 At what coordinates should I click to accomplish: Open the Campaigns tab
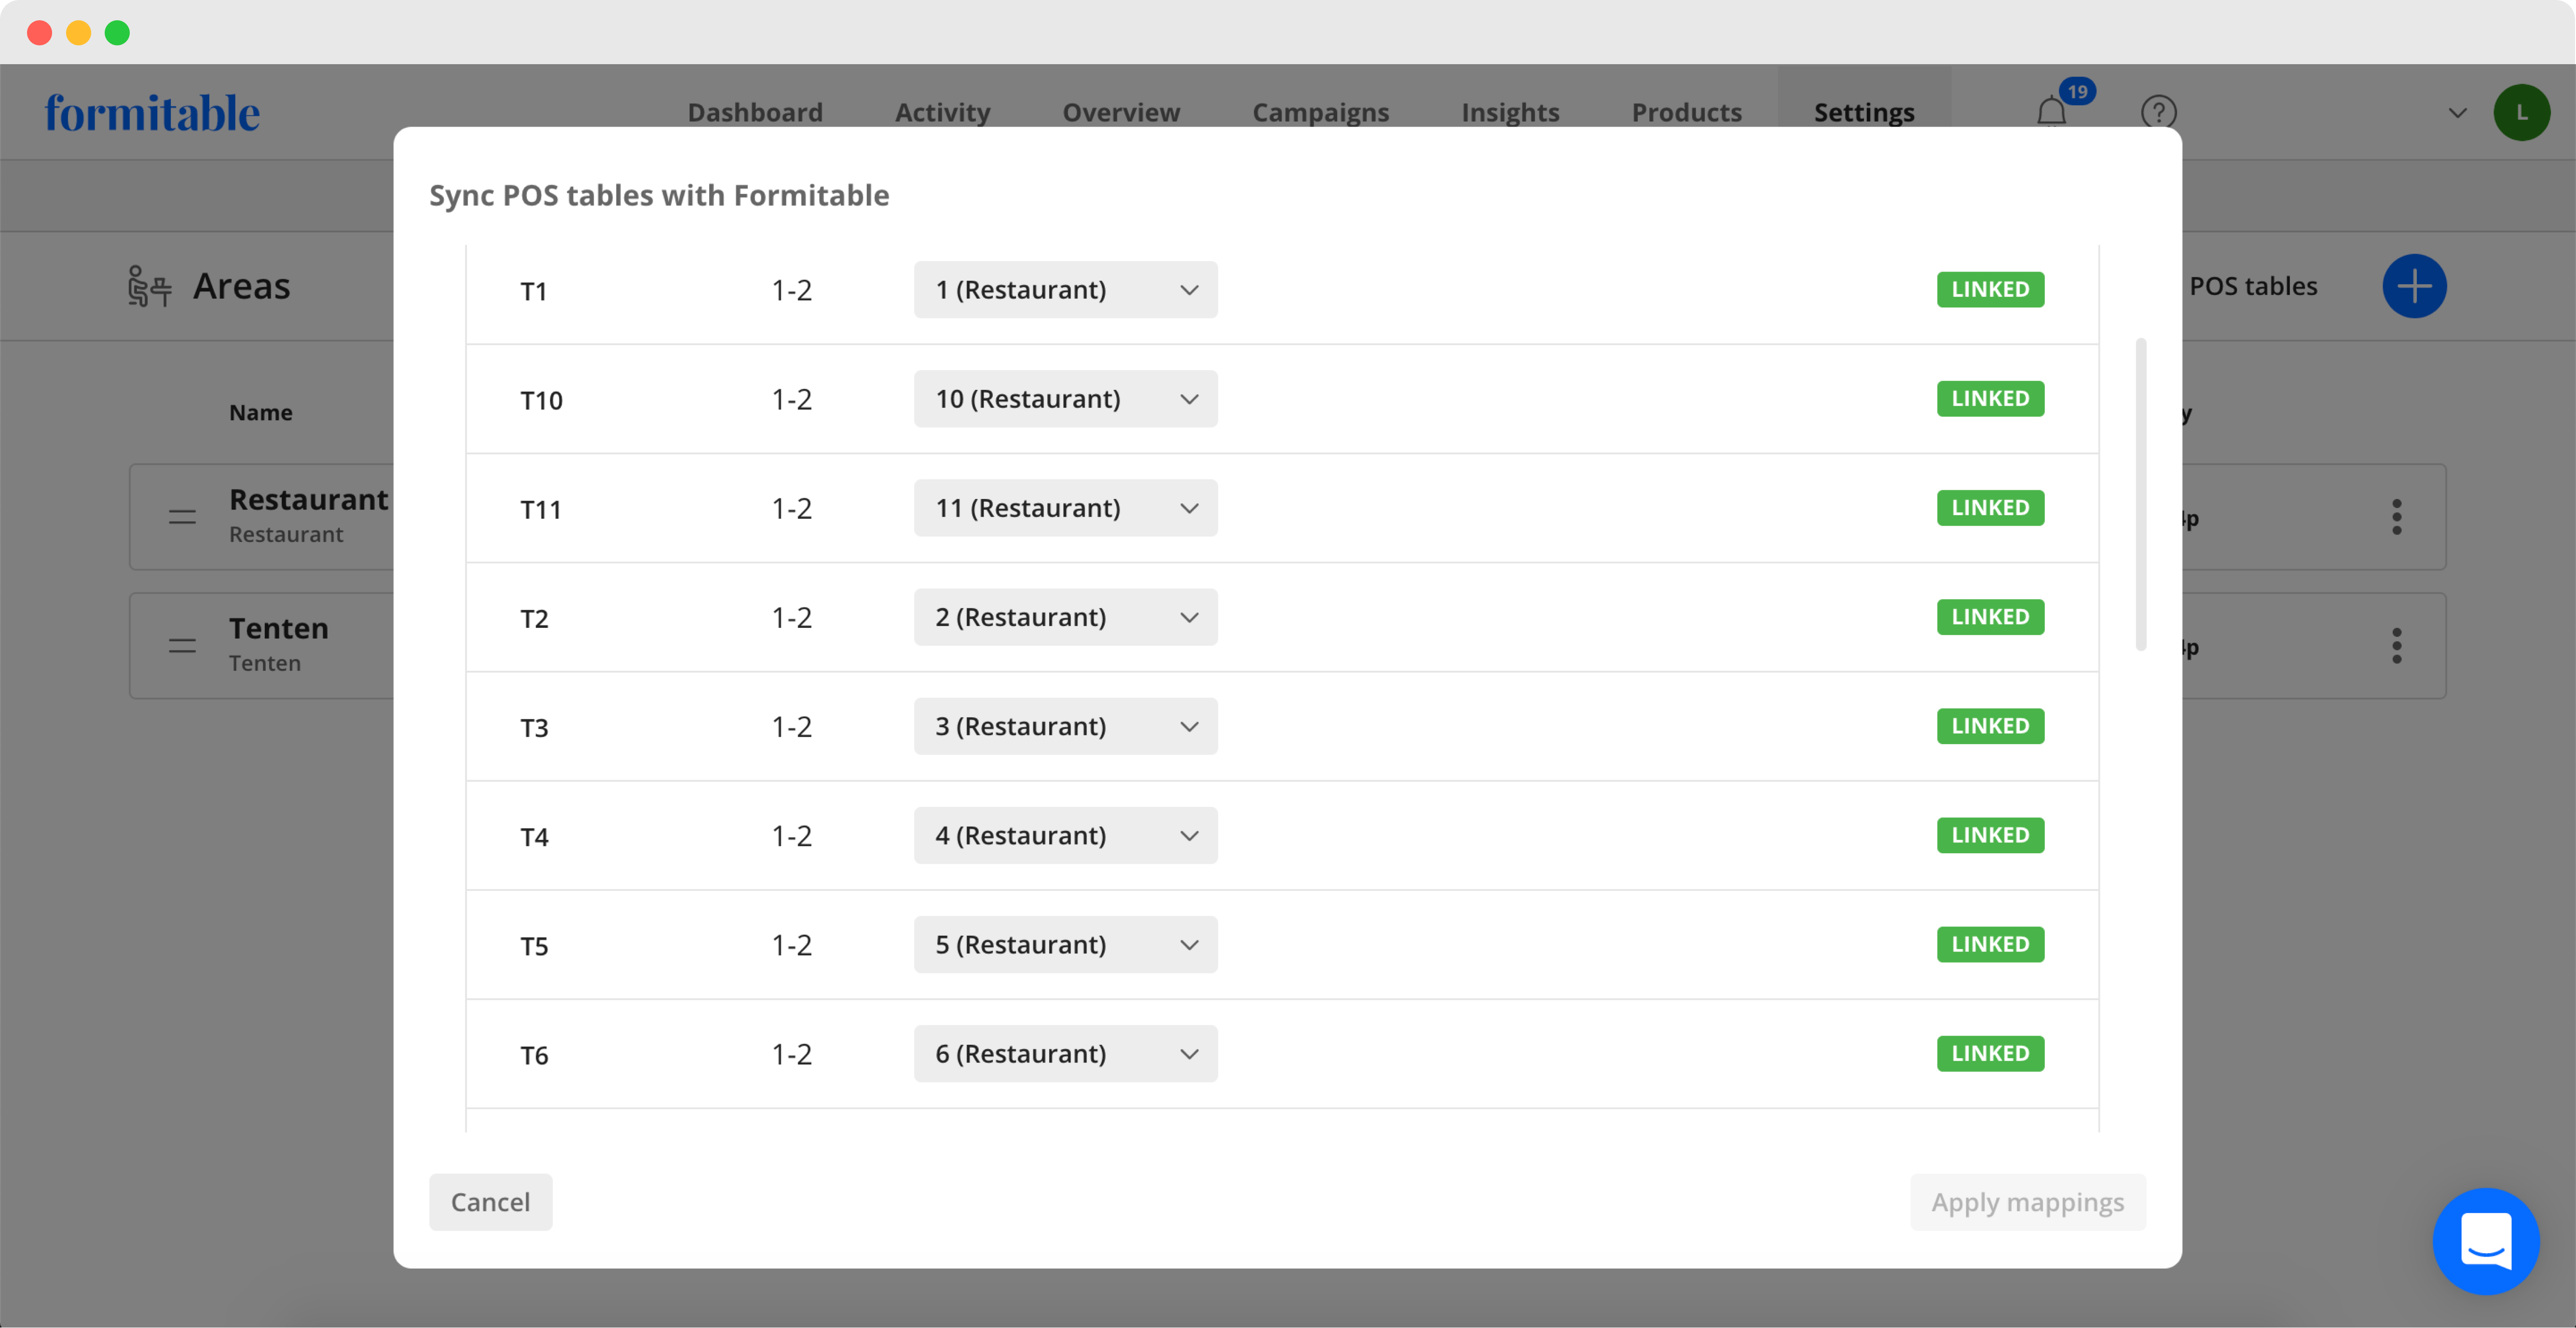point(1320,113)
